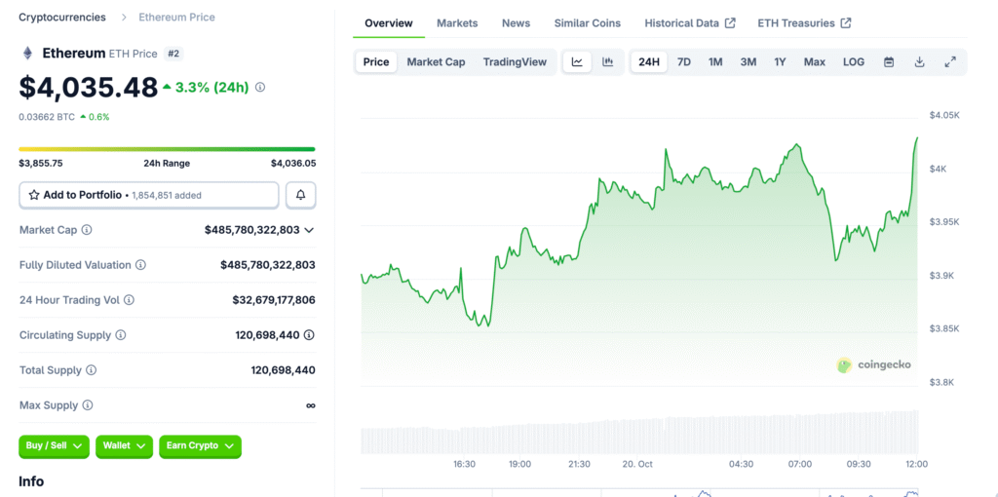Switch to the Similar Coins tab
The image size is (998, 497).
[588, 23]
